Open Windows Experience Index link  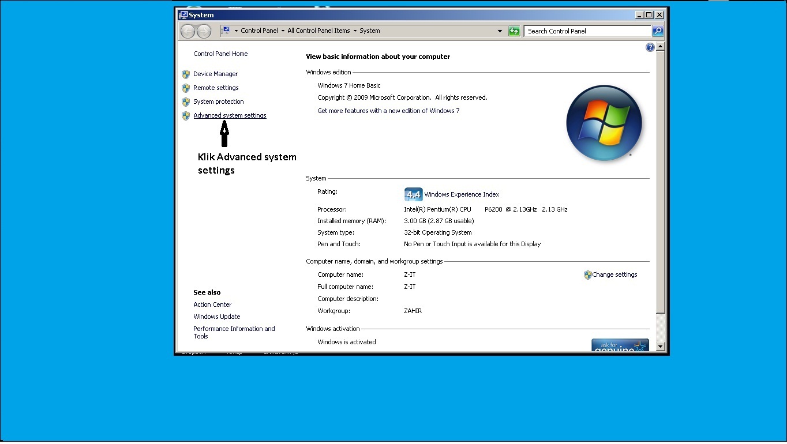(462, 194)
